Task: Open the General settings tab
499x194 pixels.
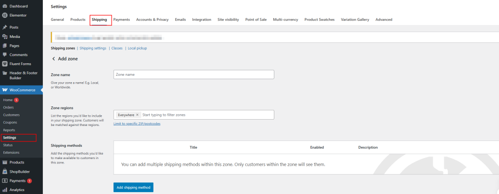Action: [x=58, y=19]
